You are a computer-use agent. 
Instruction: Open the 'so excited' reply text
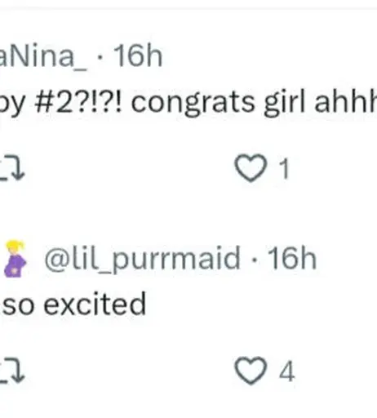tap(74, 304)
